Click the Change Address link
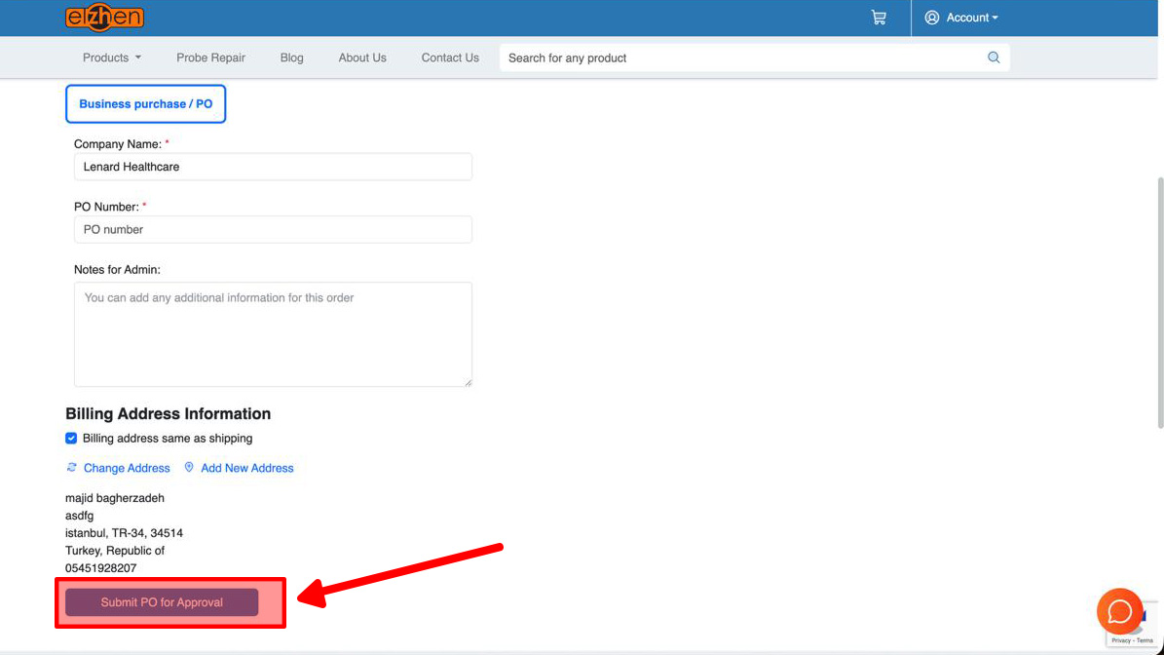1164x655 pixels. pyautogui.click(x=126, y=468)
